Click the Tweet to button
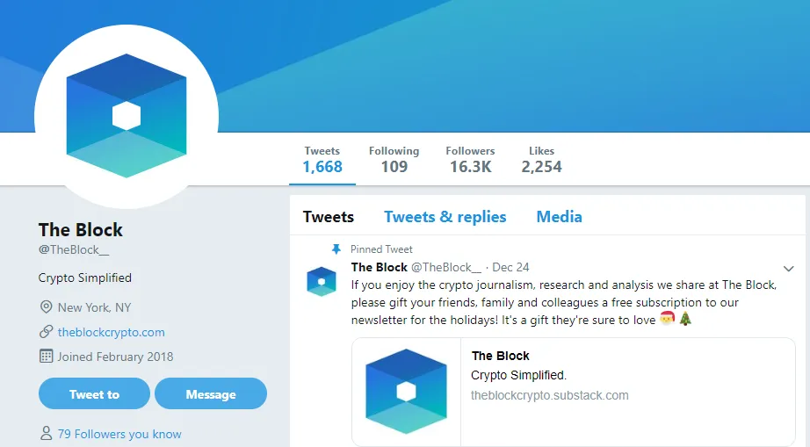This screenshot has width=810, height=447. pyautogui.click(x=95, y=393)
